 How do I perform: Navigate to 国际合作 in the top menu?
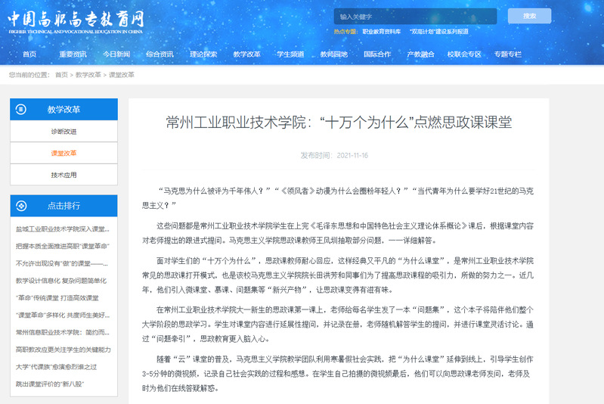click(377, 54)
